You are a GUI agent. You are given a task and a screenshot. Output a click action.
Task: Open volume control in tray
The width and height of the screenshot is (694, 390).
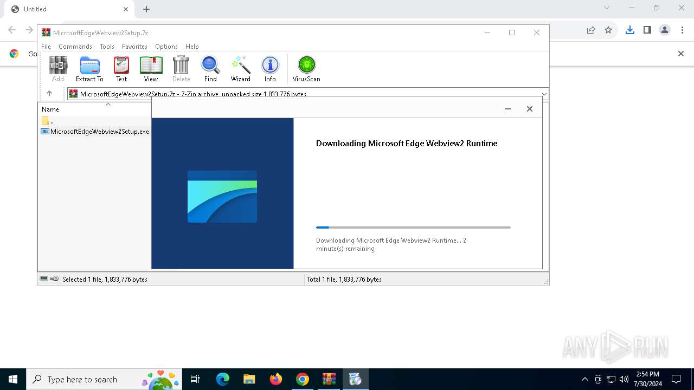click(624, 379)
